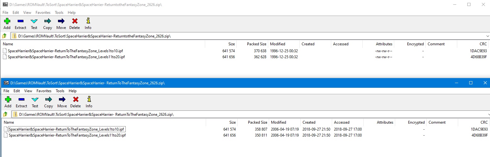Go up one folder in bottom window
Image resolution: width=490 pixels, height=157 pixels.
click(5, 114)
